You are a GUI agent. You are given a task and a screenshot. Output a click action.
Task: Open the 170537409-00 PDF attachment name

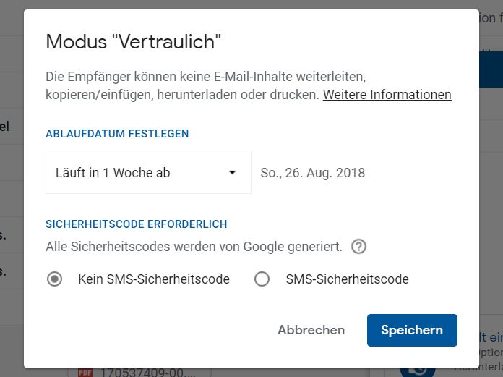(147, 373)
